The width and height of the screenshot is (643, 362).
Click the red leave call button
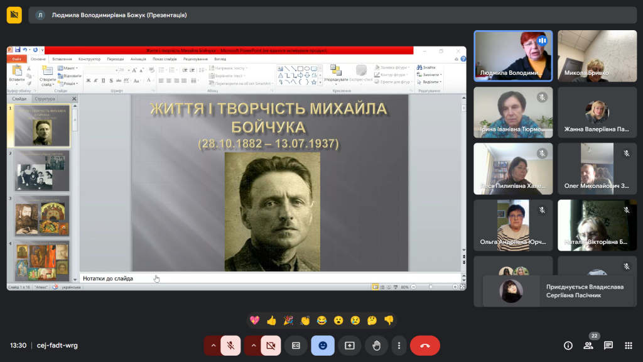tap(424, 345)
